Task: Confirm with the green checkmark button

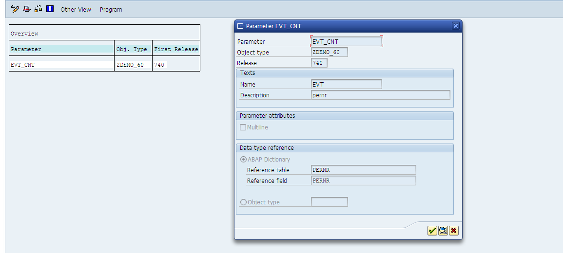Action: click(x=432, y=231)
